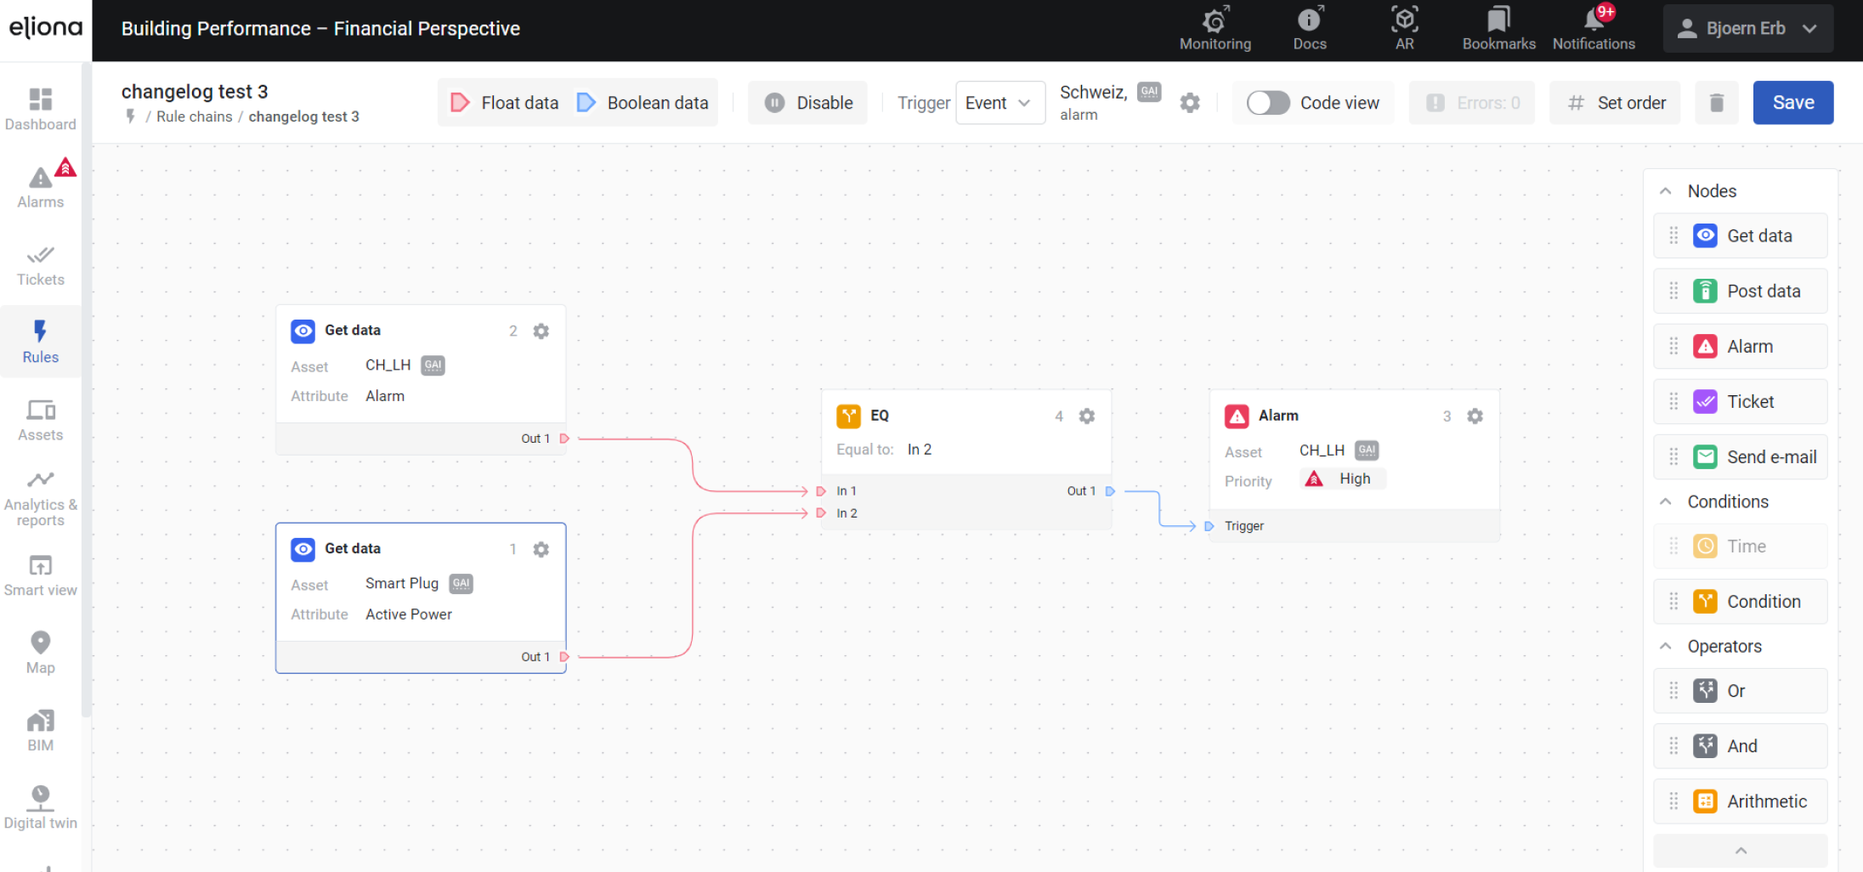The image size is (1863, 872).
Task: Collapse the Operators section
Action: [1666, 647]
